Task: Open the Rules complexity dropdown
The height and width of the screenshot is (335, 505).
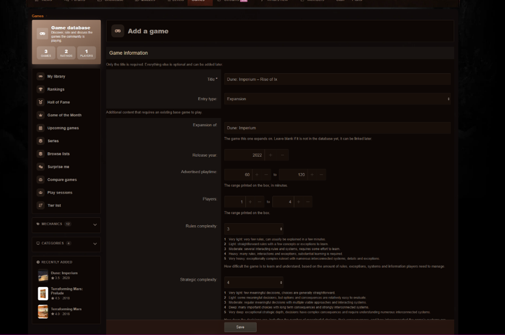Action: pyautogui.click(x=254, y=229)
